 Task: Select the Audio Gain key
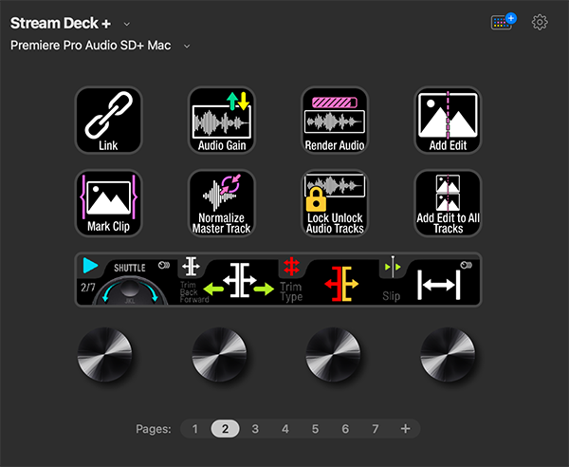(221, 121)
